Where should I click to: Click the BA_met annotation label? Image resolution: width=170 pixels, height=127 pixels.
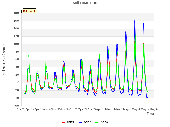[x=29, y=11]
